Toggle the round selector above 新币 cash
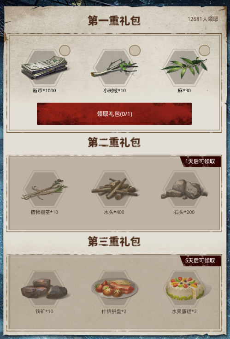 point(65,50)
